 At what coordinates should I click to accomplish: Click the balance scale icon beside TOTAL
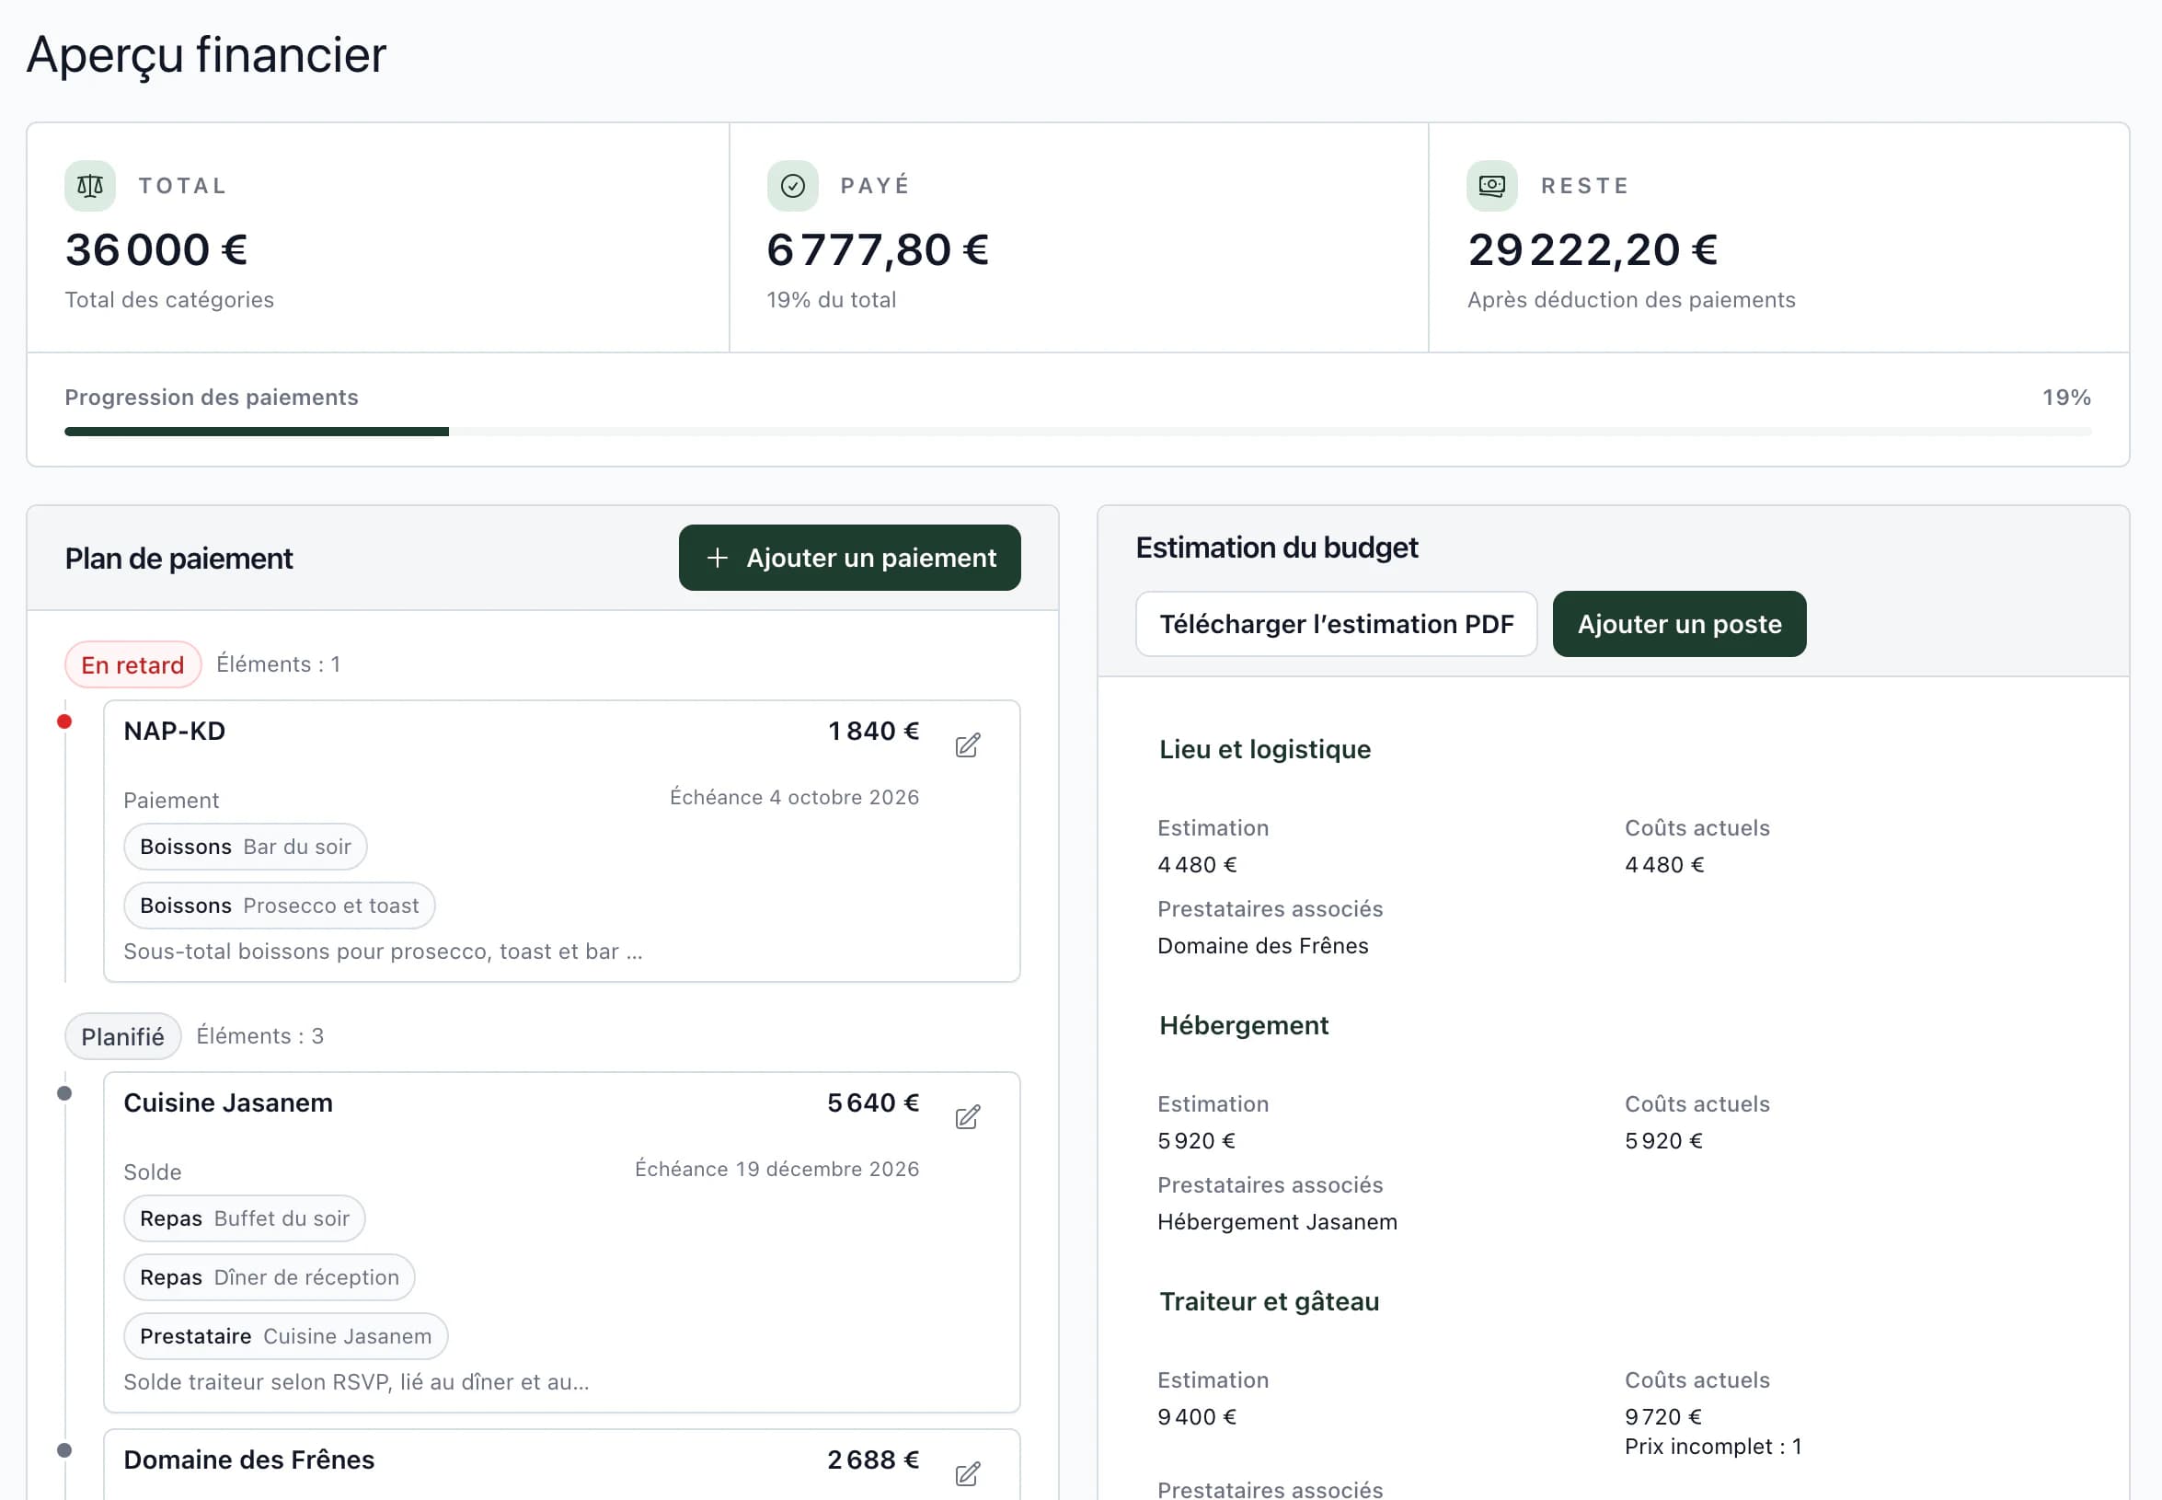point(90,186)
